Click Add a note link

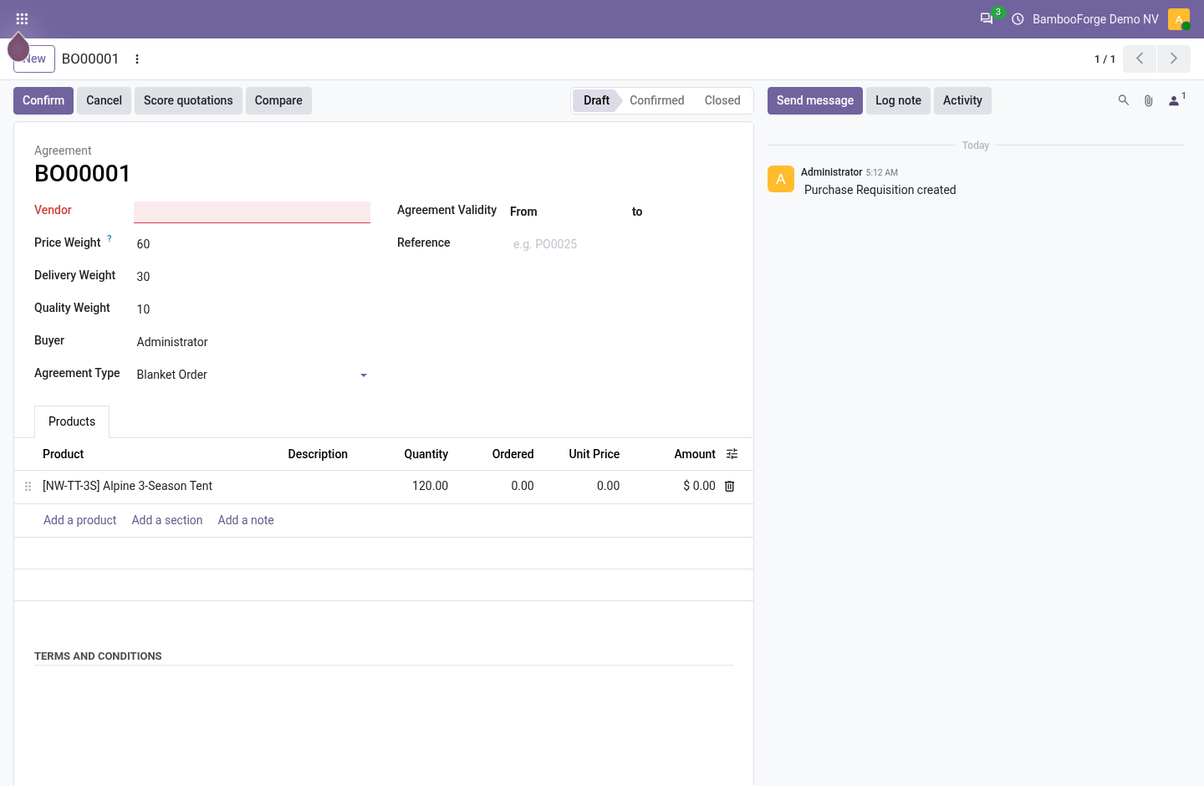pos(246,520)
